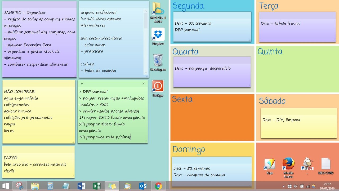Open Microsoft Word from the taskbar
Screen dimensions: 339x191
81,185
